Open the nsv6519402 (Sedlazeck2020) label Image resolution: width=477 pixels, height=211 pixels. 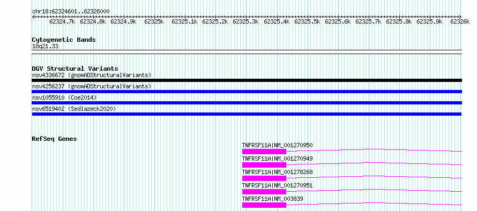[x=74, y=109]
